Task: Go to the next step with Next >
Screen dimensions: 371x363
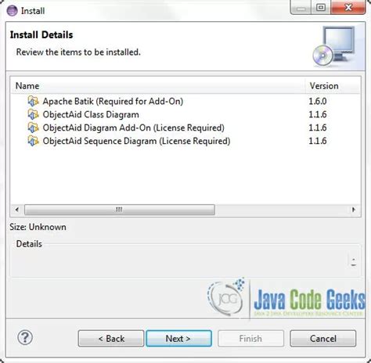Action: click(x=178, y=339)
